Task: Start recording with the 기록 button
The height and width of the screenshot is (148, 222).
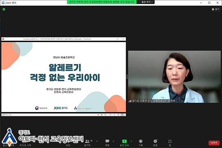Action: pos(141,143)
